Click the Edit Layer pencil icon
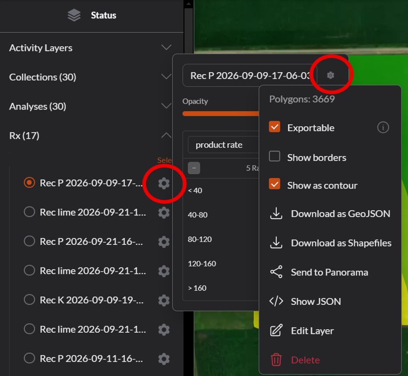 point(276,331)
